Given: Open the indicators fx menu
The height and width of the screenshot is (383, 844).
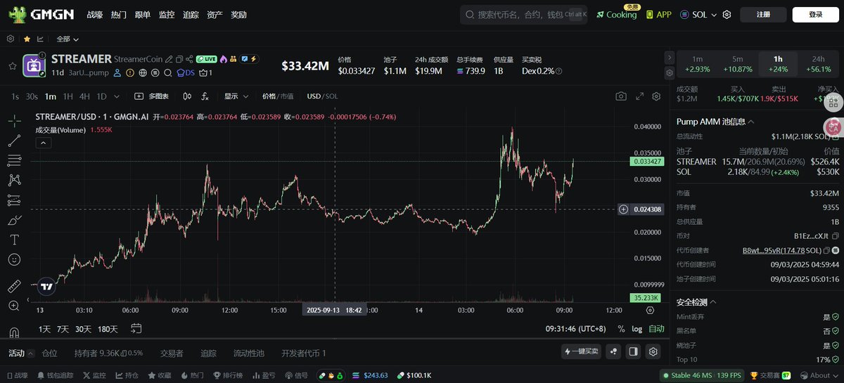Looking at the screenshot, I should (x=205, y=96).
